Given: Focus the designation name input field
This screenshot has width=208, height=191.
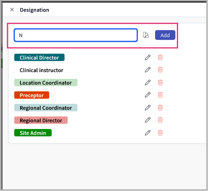Looking at the screenshot, I should click(x=76, y=35).
